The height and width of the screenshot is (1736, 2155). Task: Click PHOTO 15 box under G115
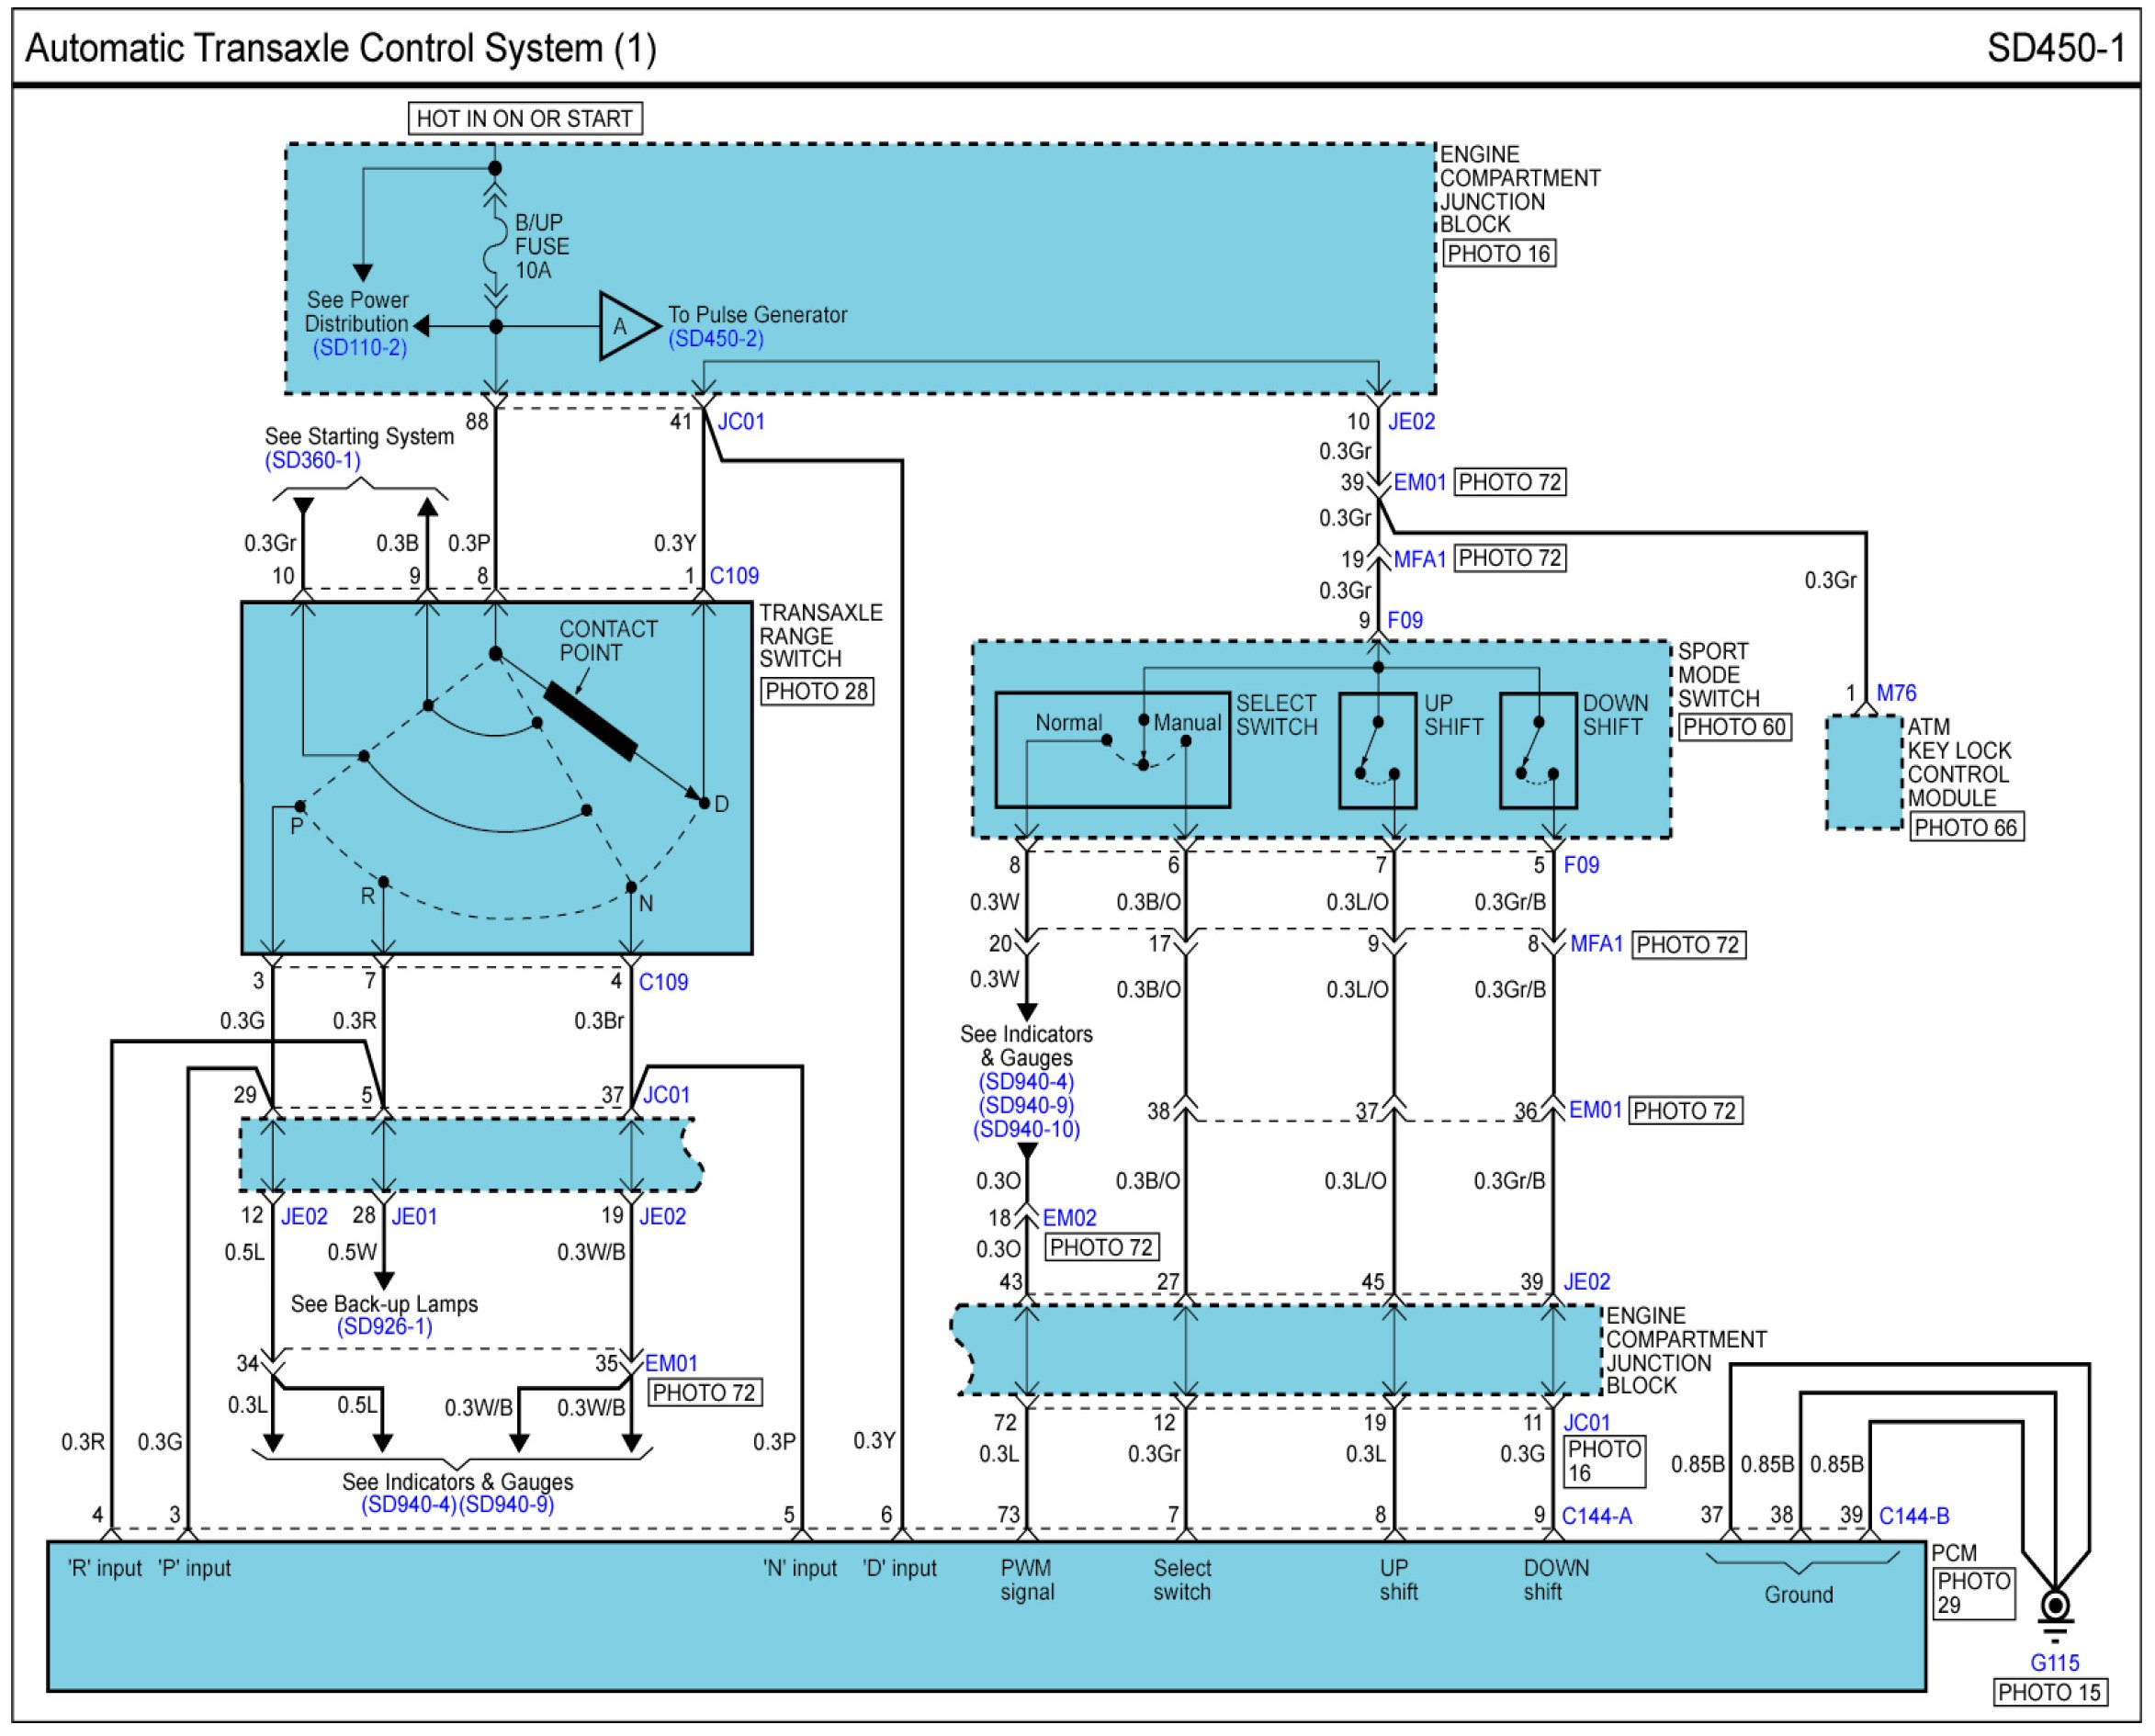pos(2049,1692)
